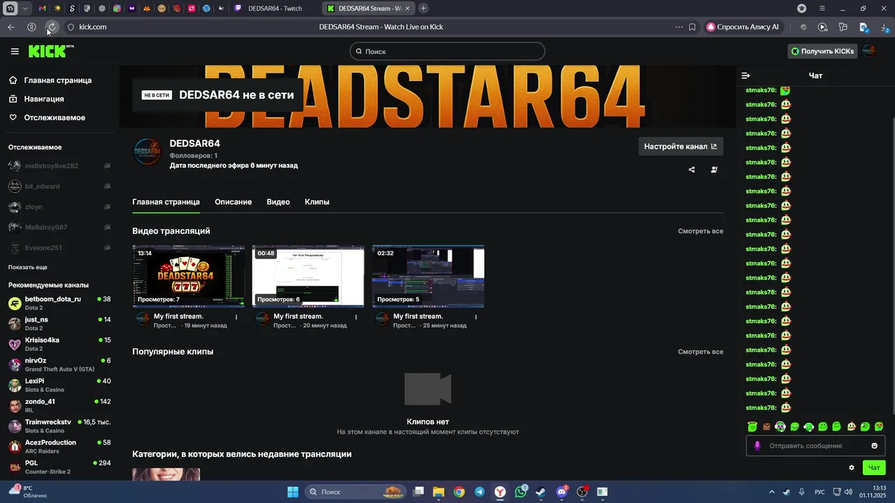
Task: Open Главная страница in sidebar
Action: click(57, 80)
